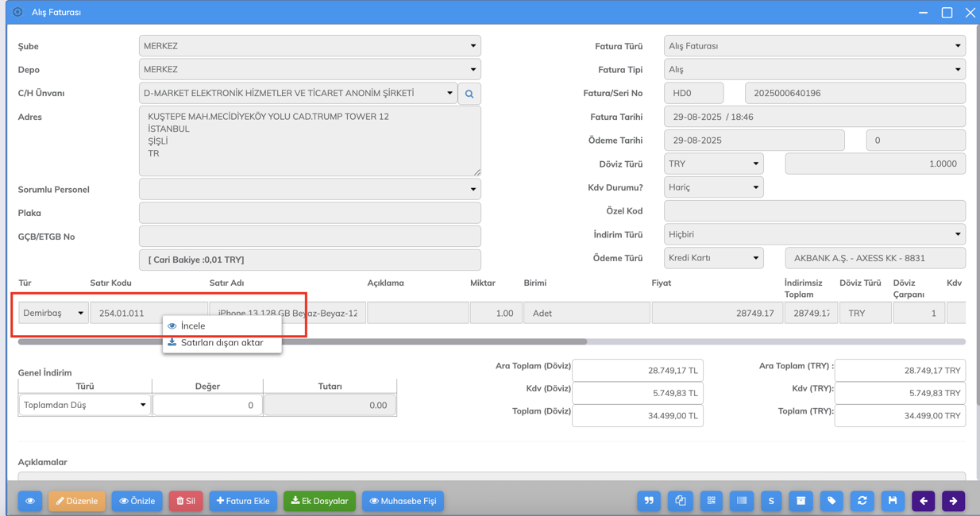
Task: Click the horizontal scrollbar under the rows
Action: (x=302, y=342)
